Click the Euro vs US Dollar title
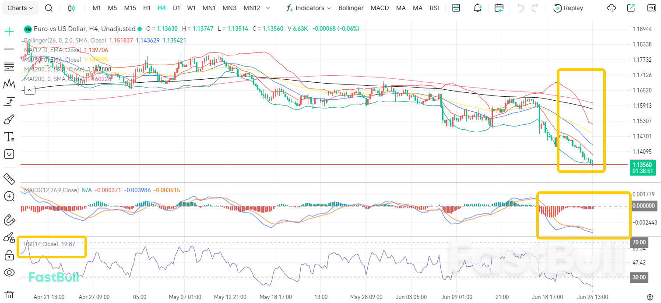This screenshot has height=303, width=661. coord(84,28)
